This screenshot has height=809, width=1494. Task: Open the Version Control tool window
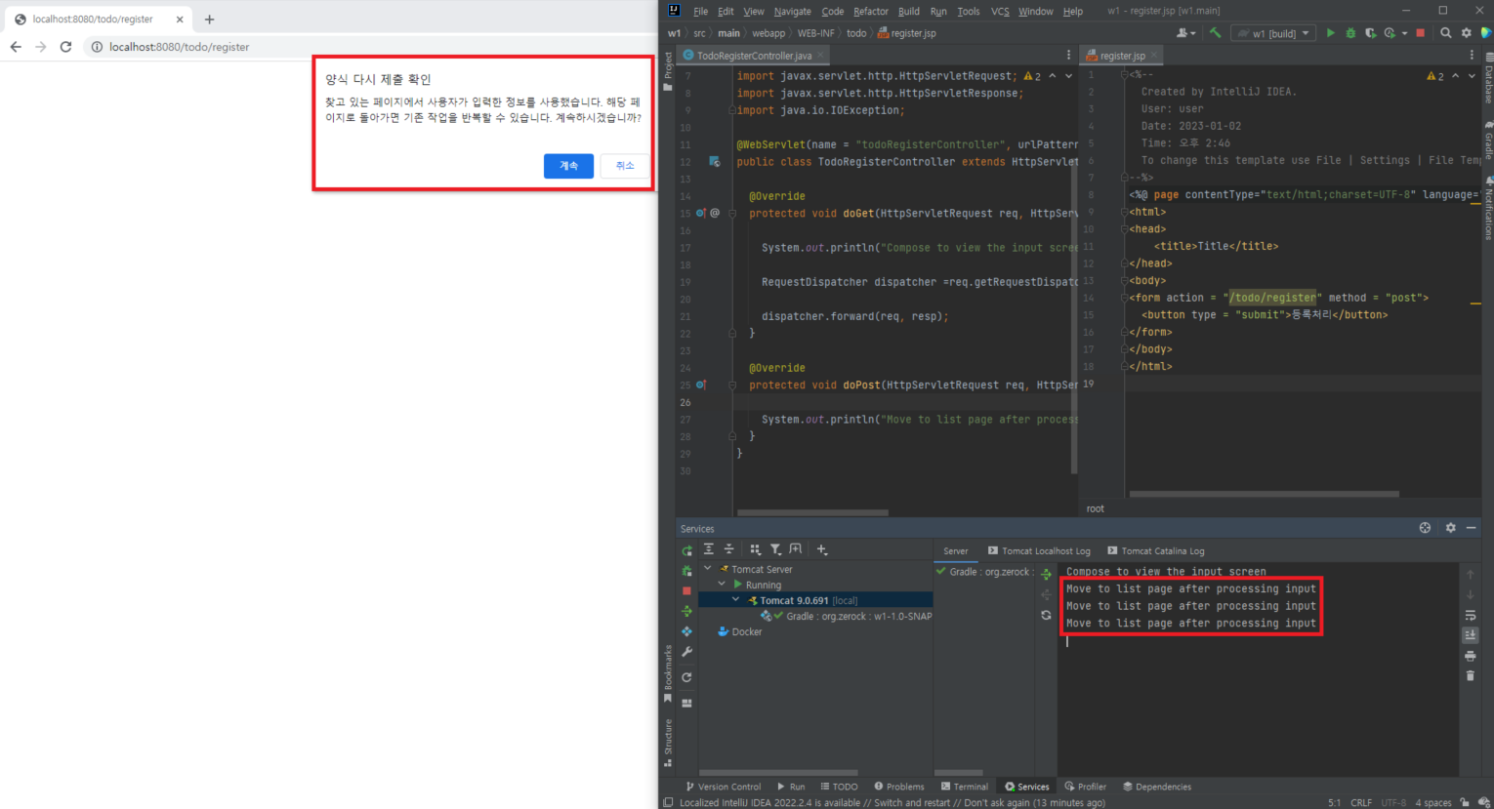pos(723,787)
